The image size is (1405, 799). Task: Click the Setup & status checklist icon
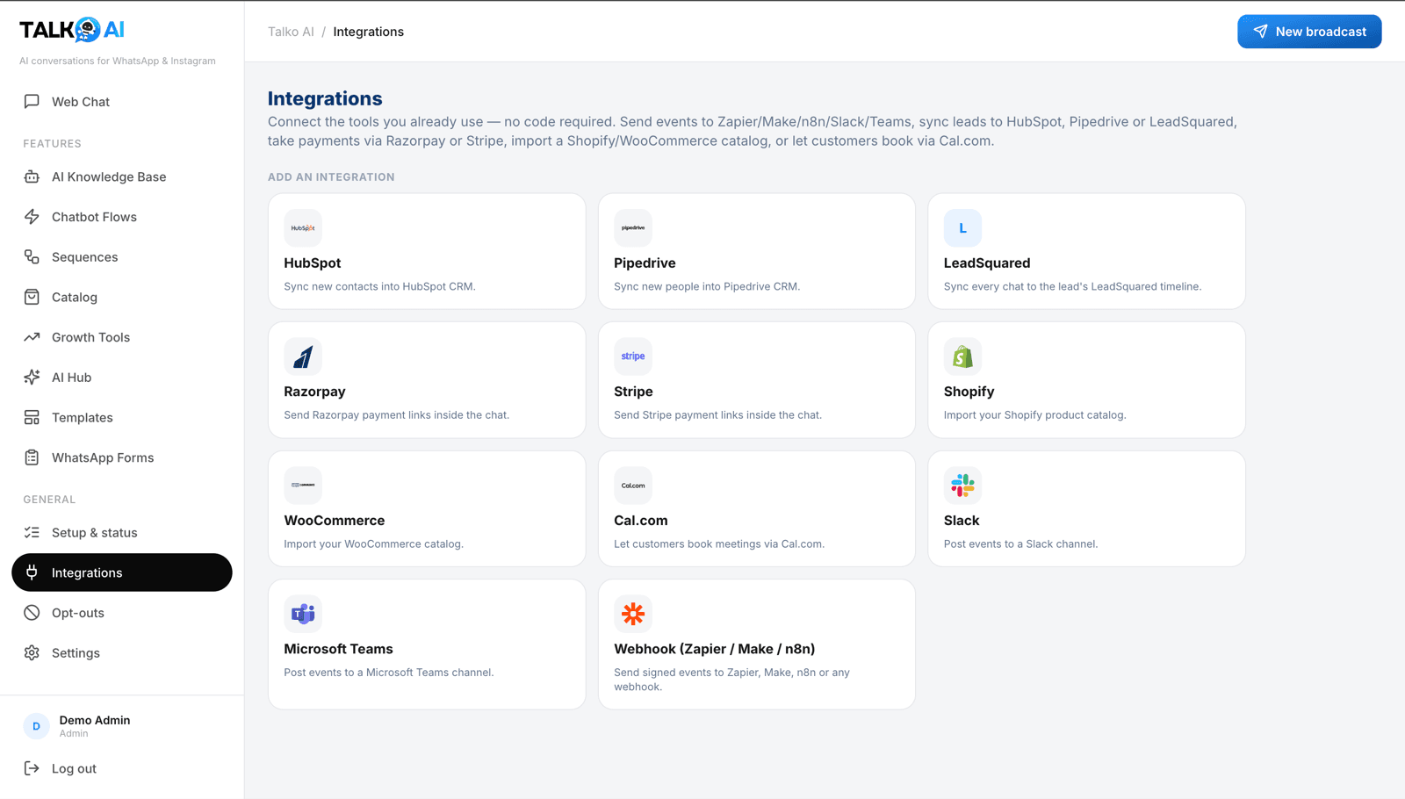pyautogui.click(x=32, y=533)
